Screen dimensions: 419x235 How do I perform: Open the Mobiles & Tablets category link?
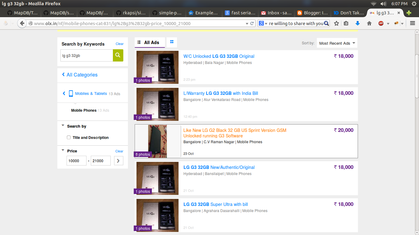(91, 94)
